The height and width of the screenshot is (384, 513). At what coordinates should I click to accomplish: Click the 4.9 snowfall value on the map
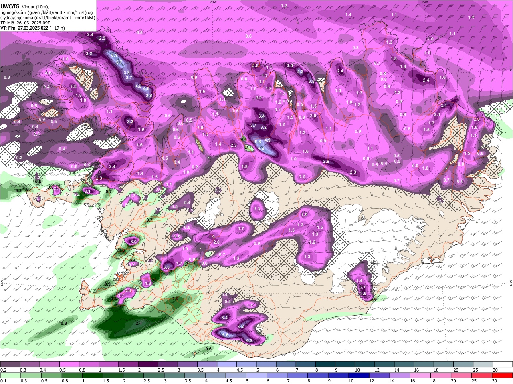(268, 140)
